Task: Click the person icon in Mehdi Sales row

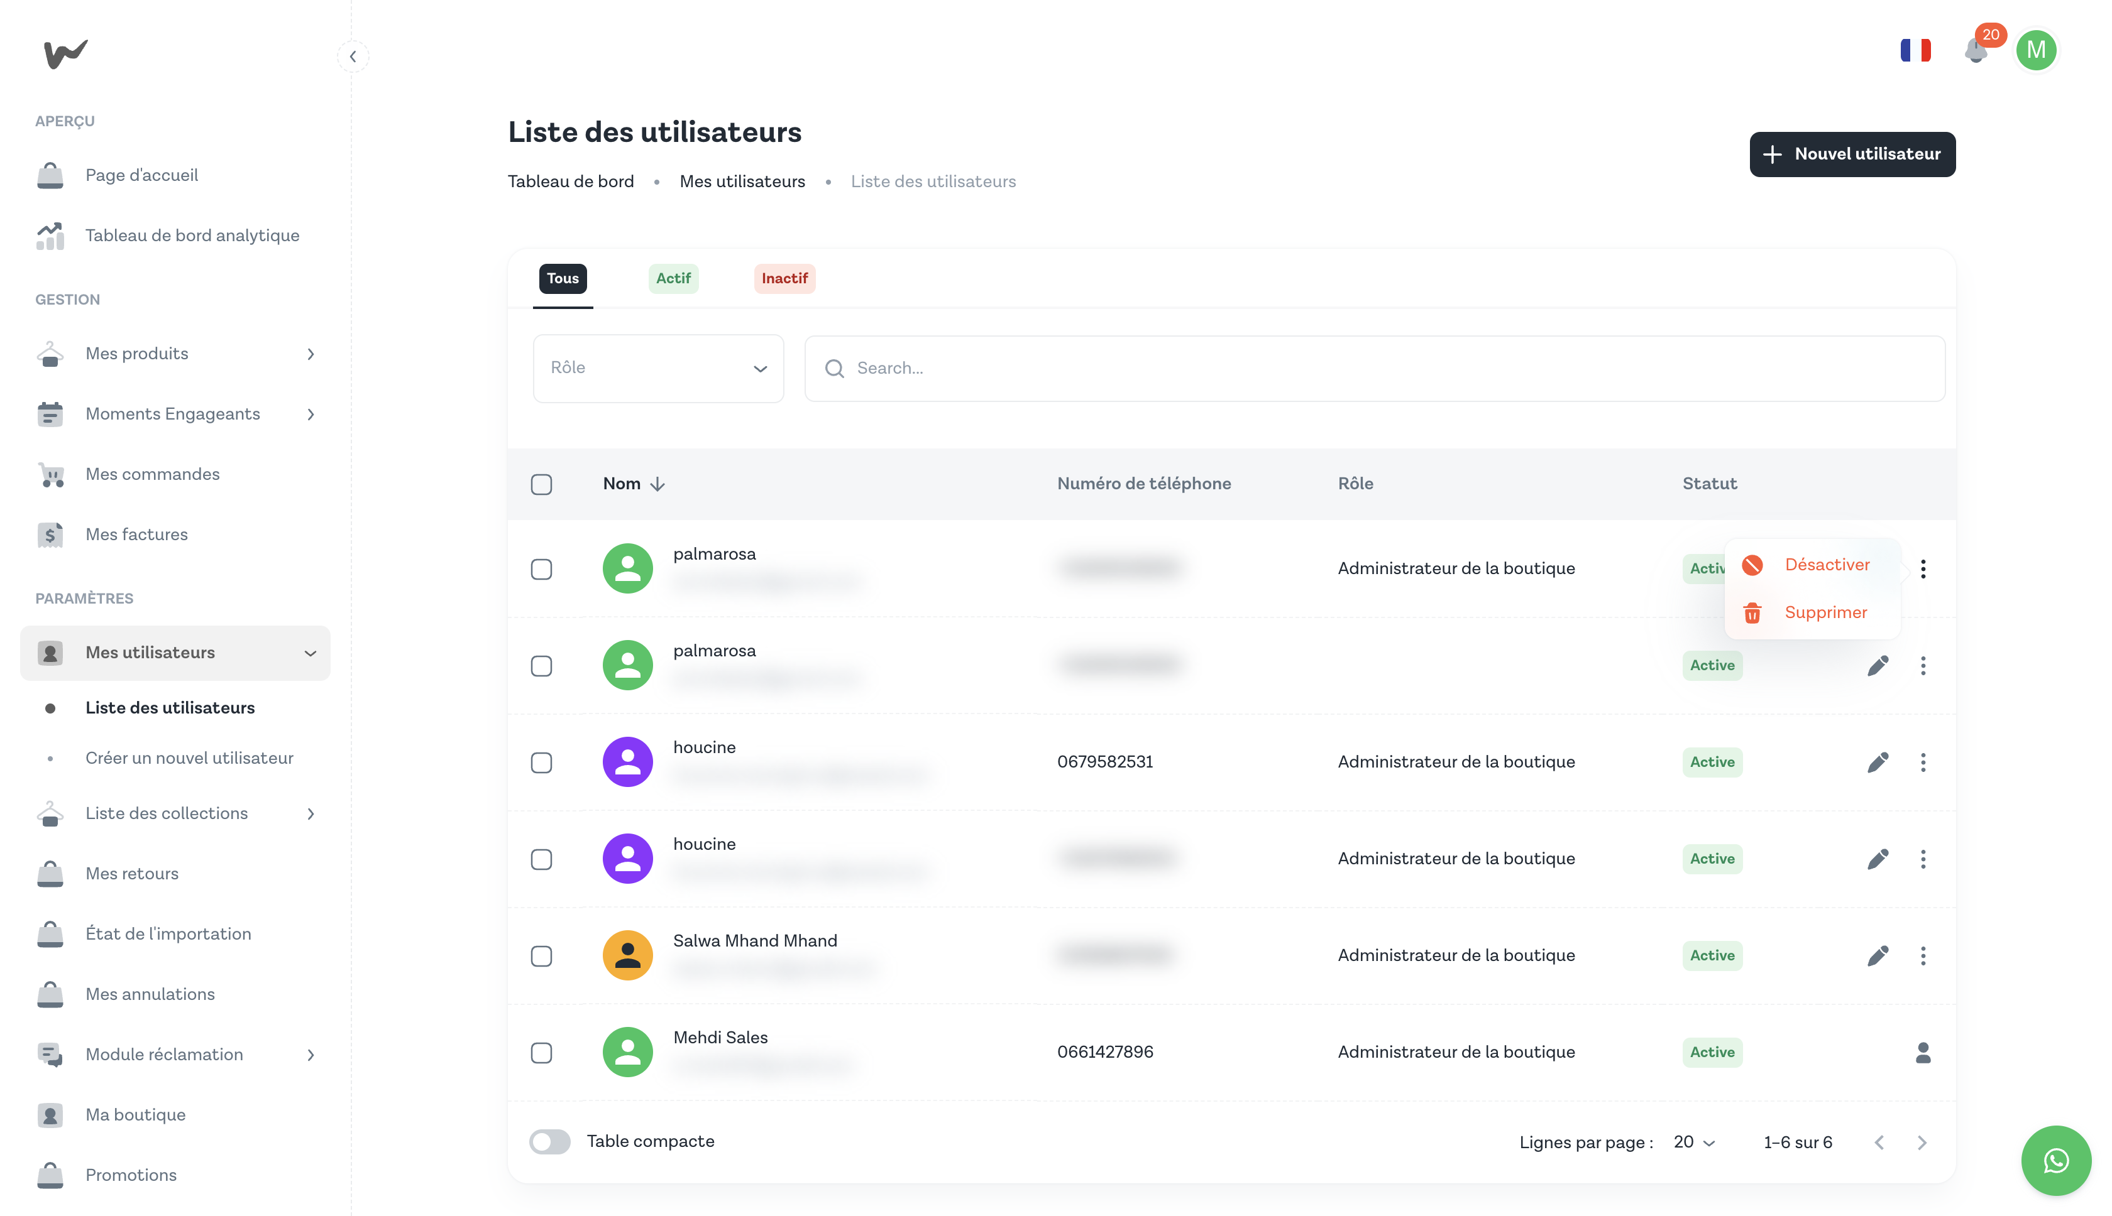Action: pyautogui.click(x=1922, y=1052)
